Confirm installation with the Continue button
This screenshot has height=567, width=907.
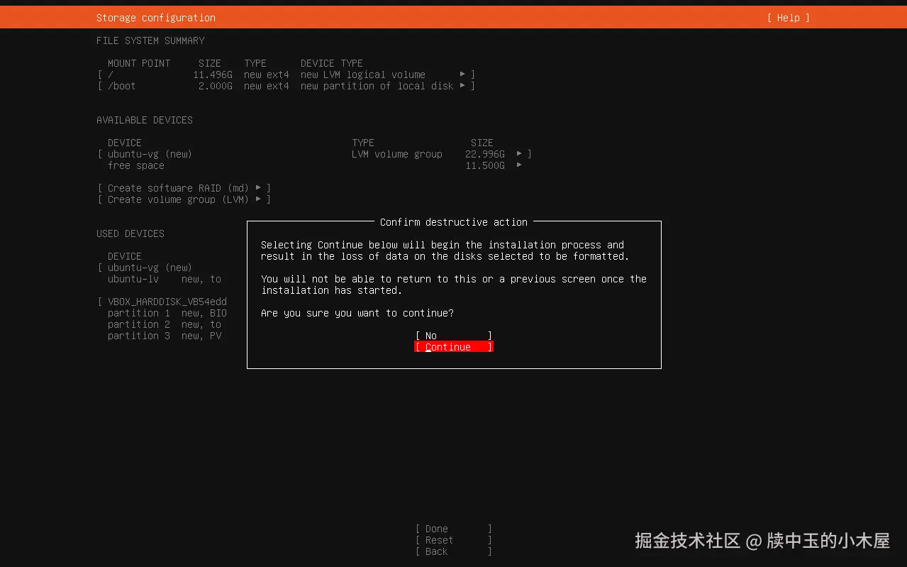tap(454, 347)
